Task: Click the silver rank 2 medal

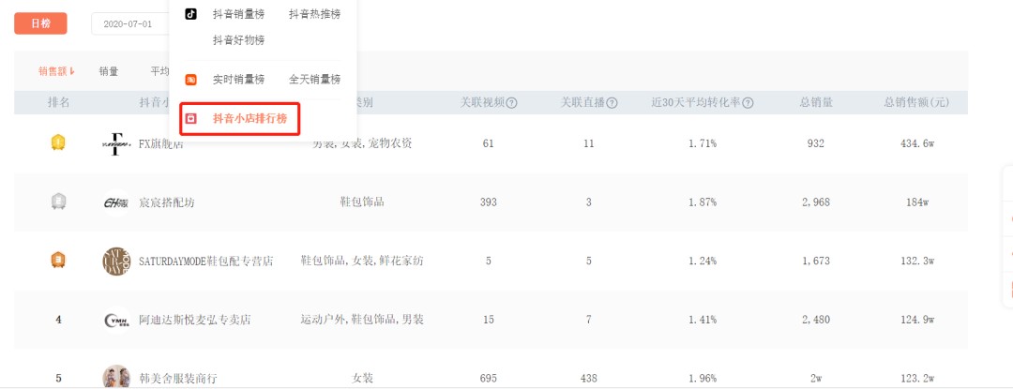Action: tap(58, 202)
